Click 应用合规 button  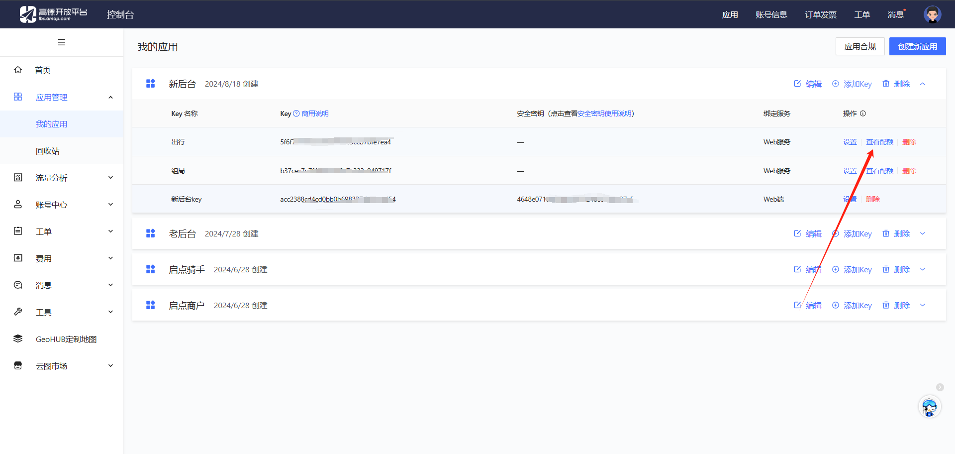coord(860,46)
